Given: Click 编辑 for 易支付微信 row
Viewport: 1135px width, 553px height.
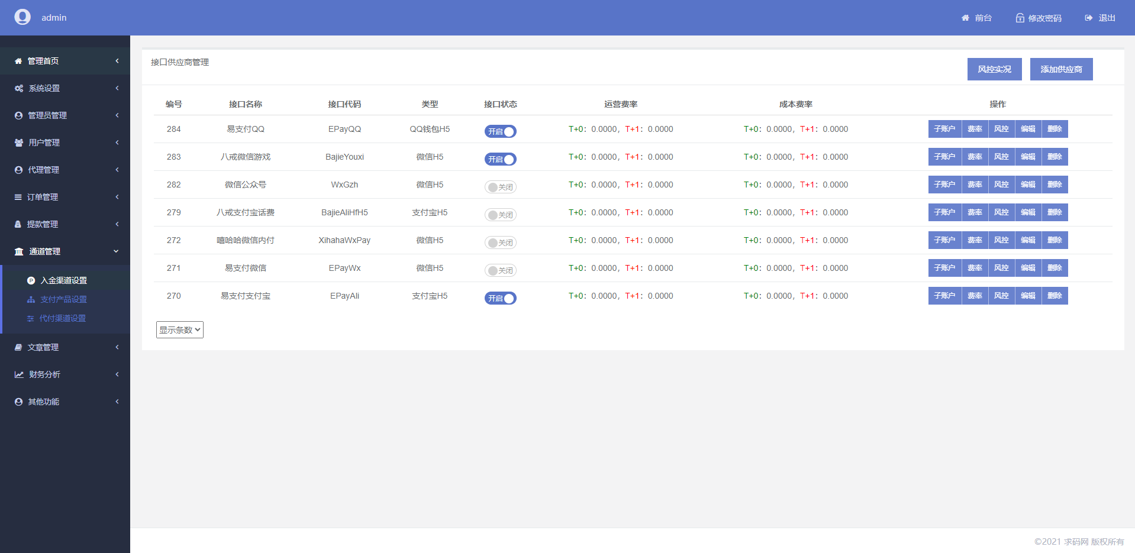Looking at the screenshot, I should [1028, 268].
